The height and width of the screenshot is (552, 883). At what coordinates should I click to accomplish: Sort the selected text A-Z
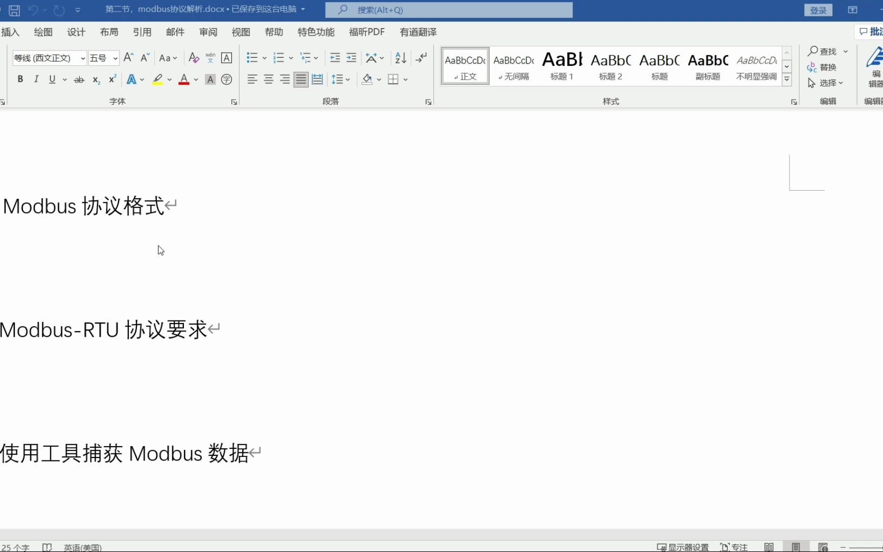[x=401, y=58]
